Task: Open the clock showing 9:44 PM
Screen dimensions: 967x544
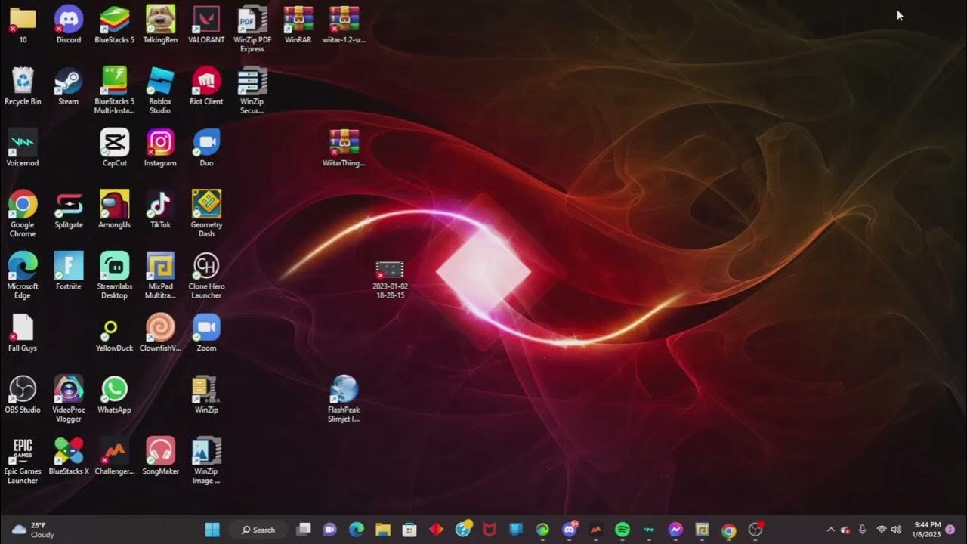Action: coord(927,530)
